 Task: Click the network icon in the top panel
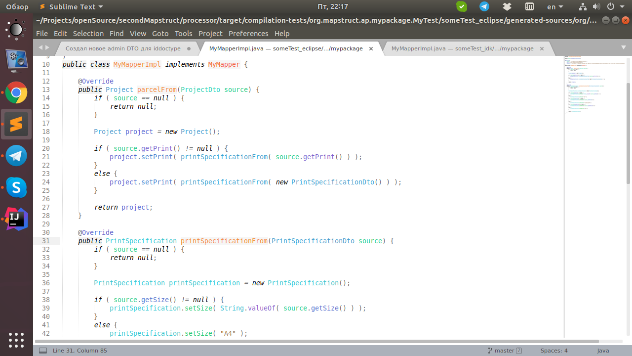tap(583, 7)
